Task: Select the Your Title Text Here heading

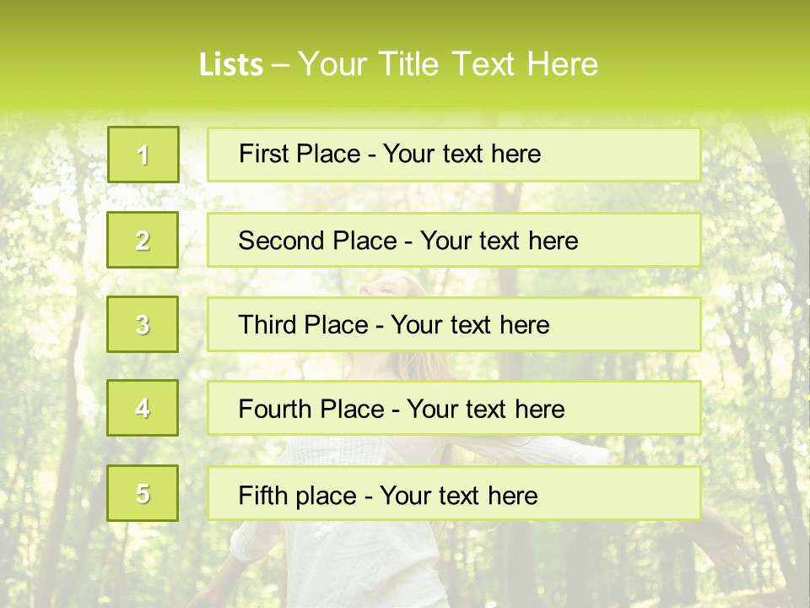Action: (x=448, y=64)
